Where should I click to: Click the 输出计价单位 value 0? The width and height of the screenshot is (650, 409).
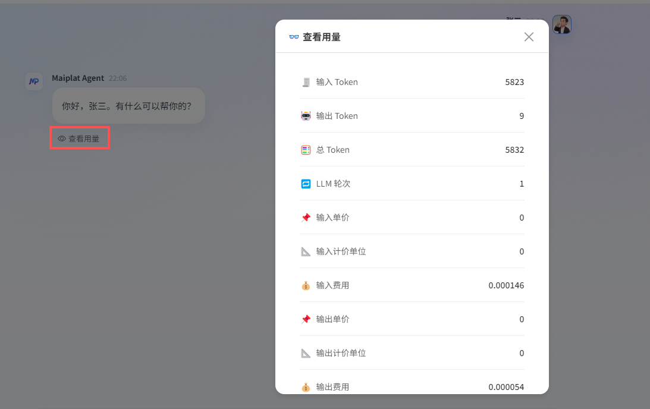tap(522, 353)
